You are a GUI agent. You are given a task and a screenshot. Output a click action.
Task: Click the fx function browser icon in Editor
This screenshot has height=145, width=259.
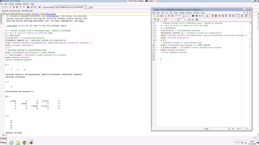click(242, 16)
